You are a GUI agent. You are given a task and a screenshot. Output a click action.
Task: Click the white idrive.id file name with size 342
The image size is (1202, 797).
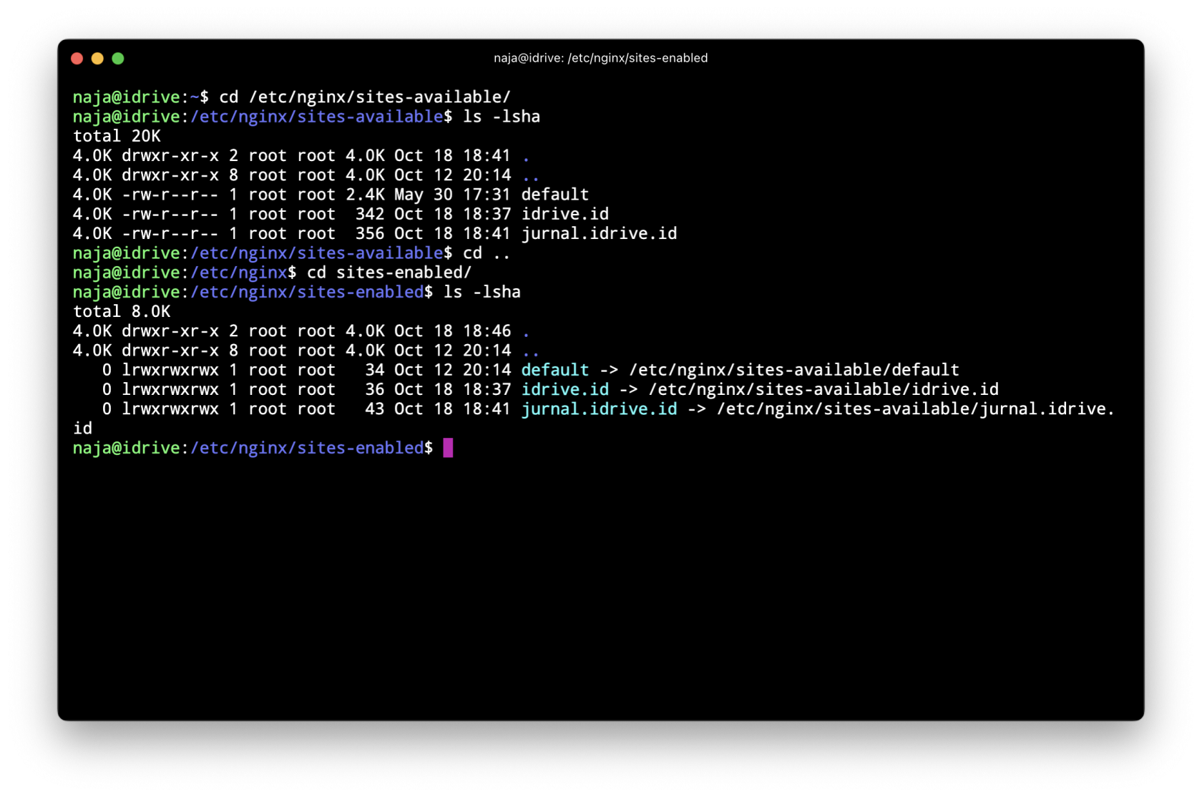[565, 214]
